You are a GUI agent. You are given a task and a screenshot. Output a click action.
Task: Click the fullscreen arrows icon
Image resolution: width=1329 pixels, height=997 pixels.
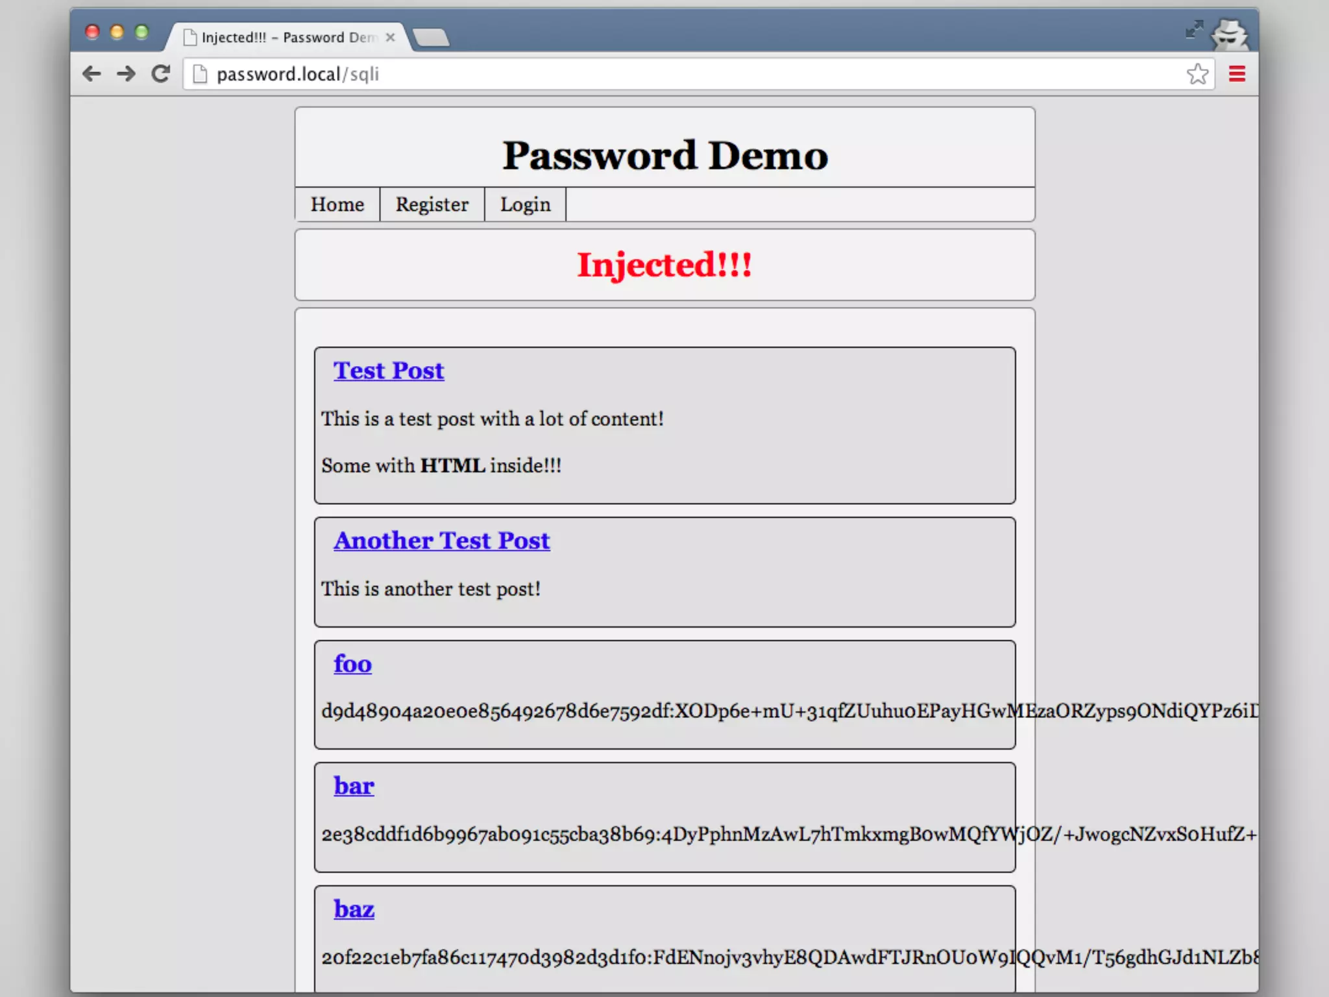coord(1193,29)
